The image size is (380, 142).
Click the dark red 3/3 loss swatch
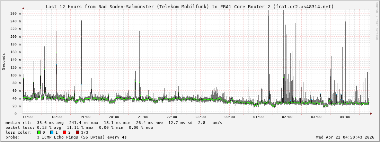point(77,132)
